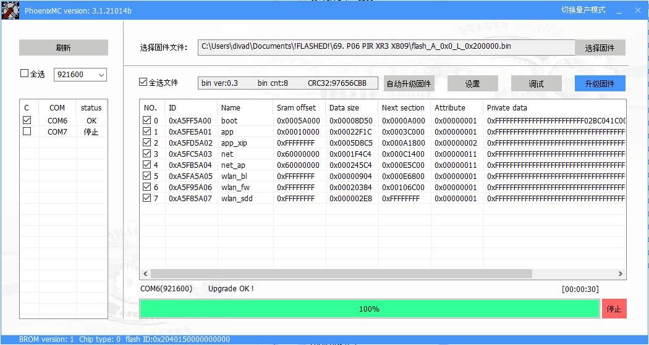Click the PhoenixMC app icon in title bar

pyautogui.click(x=11, y=10)
